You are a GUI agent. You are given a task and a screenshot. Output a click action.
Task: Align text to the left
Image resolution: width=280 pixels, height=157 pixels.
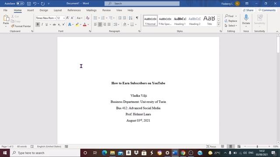click(x=95, y=24)
